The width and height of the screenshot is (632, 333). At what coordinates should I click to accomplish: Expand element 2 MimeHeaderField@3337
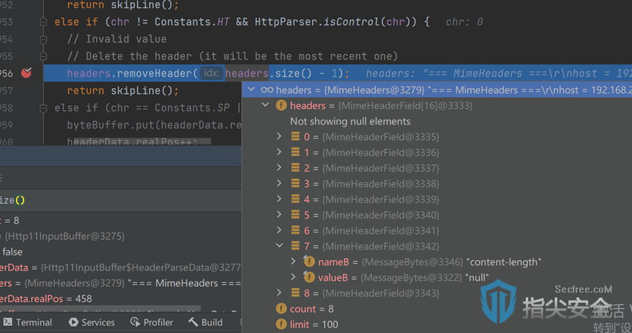click(279, 168)
